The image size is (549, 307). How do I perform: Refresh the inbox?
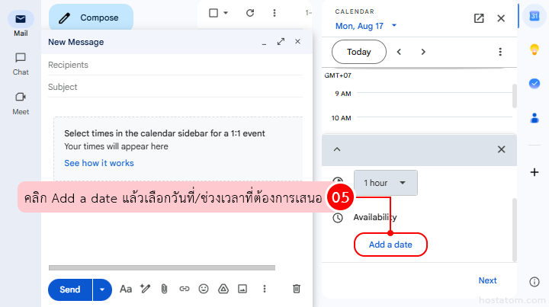250,13
